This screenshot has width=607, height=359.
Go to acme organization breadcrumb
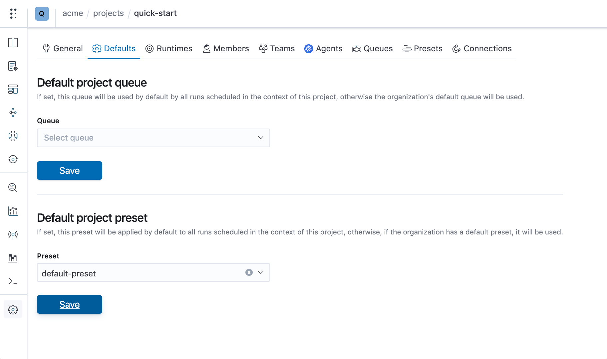[73, 13]
